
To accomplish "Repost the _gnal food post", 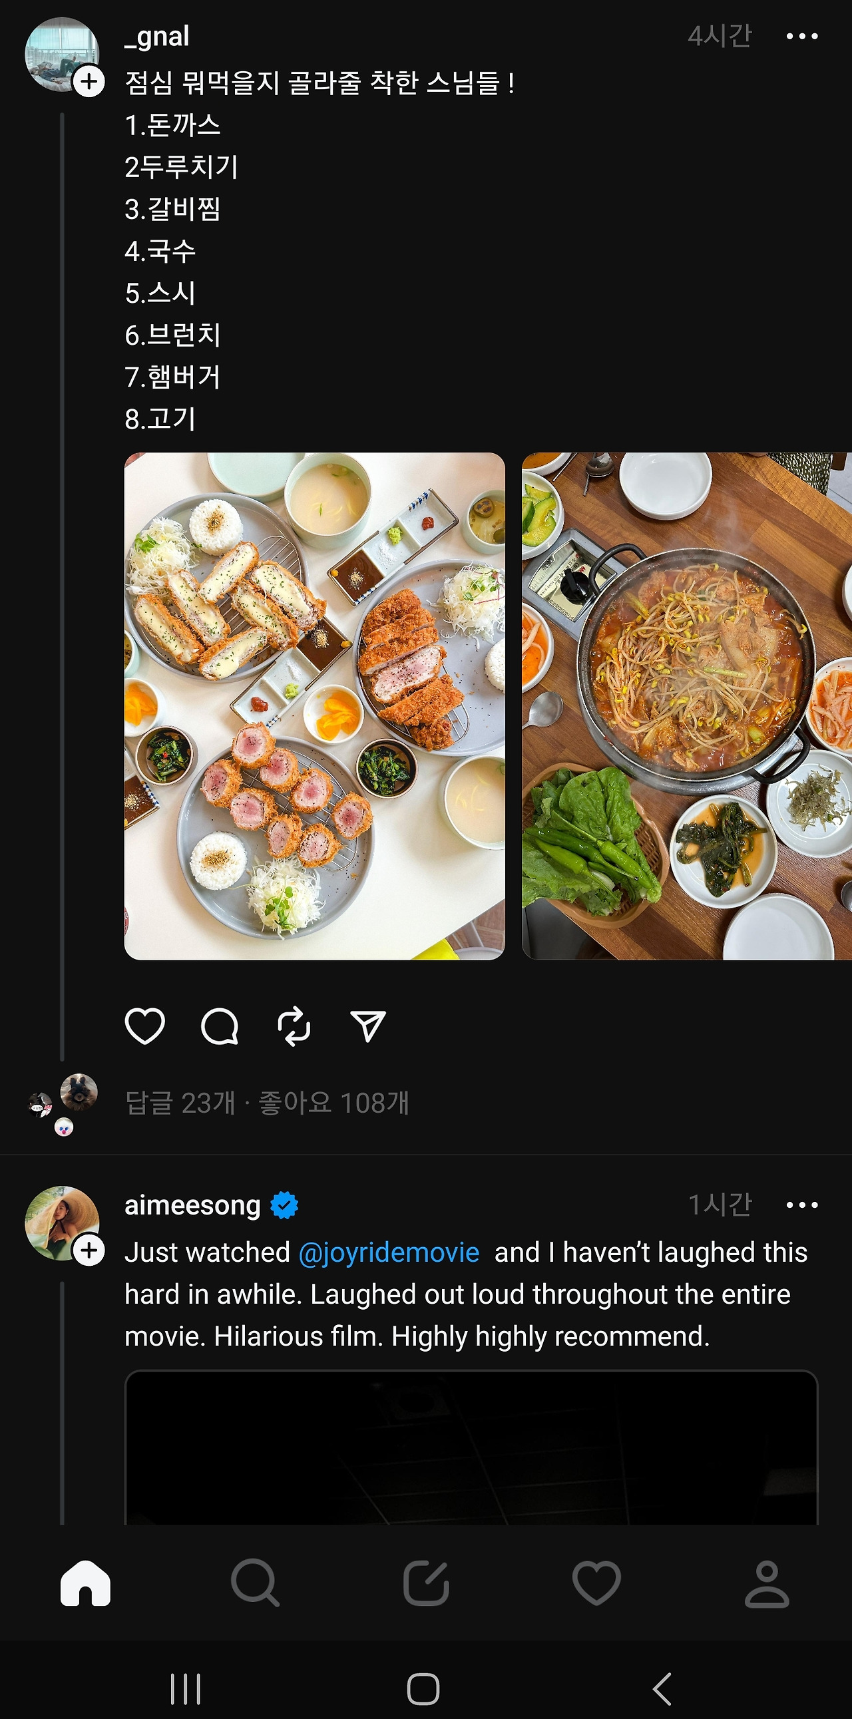I will click(294, 1026).
